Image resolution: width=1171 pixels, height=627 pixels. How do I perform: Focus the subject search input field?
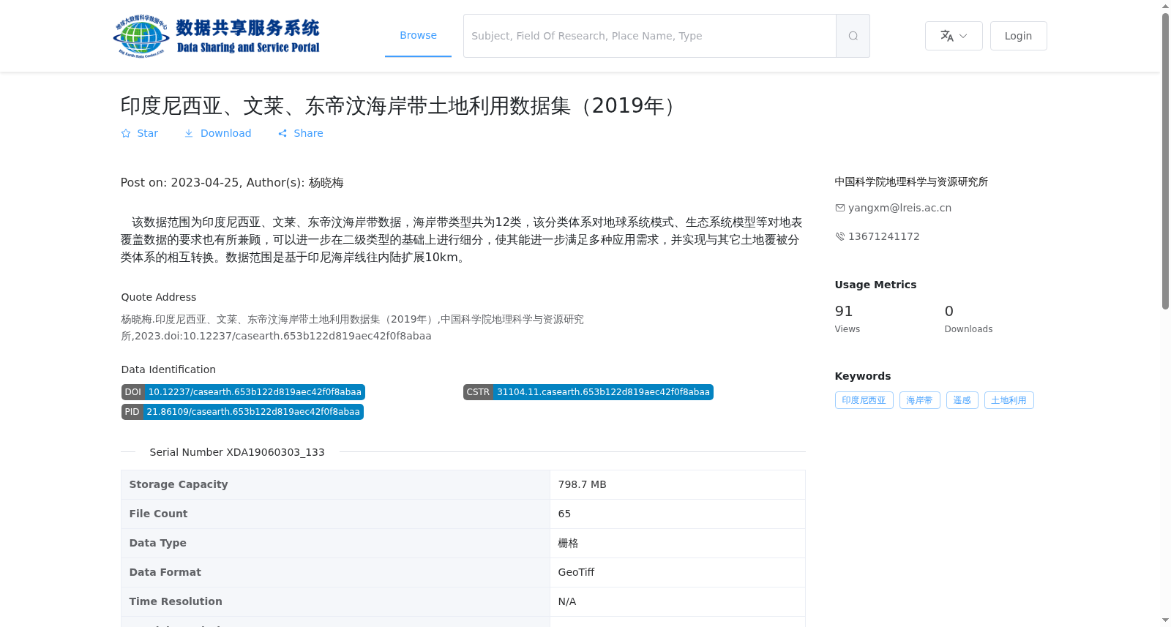point(650,36)
